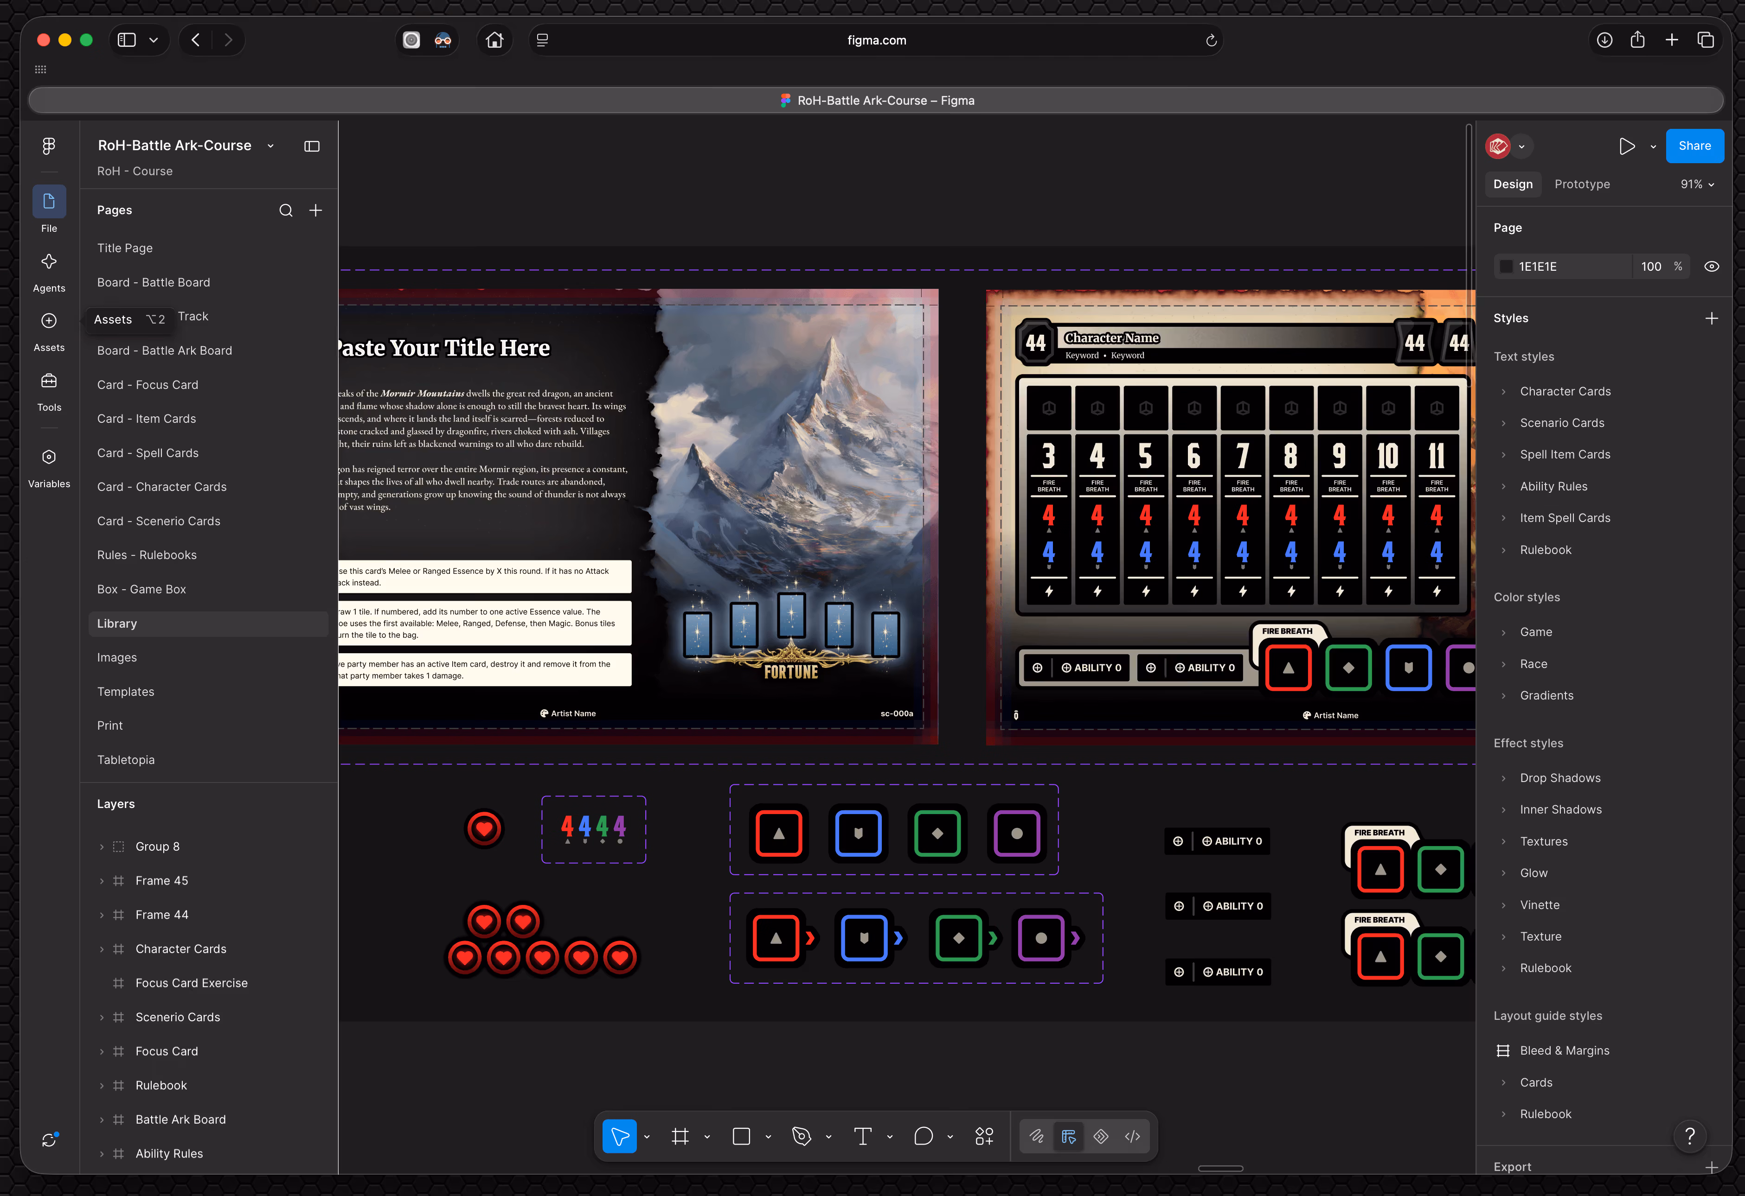Switch to the Prototype tab
This screenshot has height=1196, width=1745.
(1581, 184)
